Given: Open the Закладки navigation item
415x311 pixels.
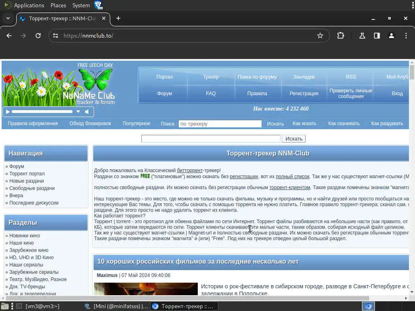Looking at the screenshot, I should 304,77.
